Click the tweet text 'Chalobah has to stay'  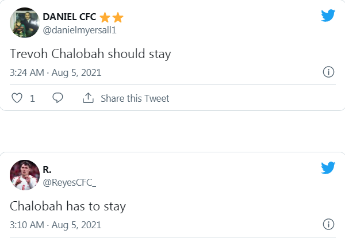[x=68, y=205]
